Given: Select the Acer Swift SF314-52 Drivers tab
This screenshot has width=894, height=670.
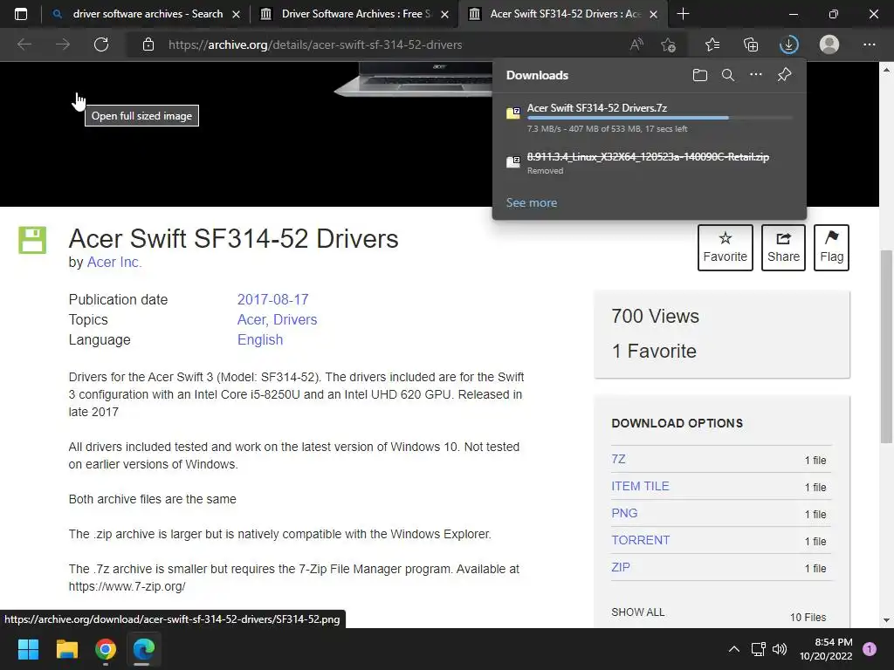Looking at the screenshot, I should point(563,14).
